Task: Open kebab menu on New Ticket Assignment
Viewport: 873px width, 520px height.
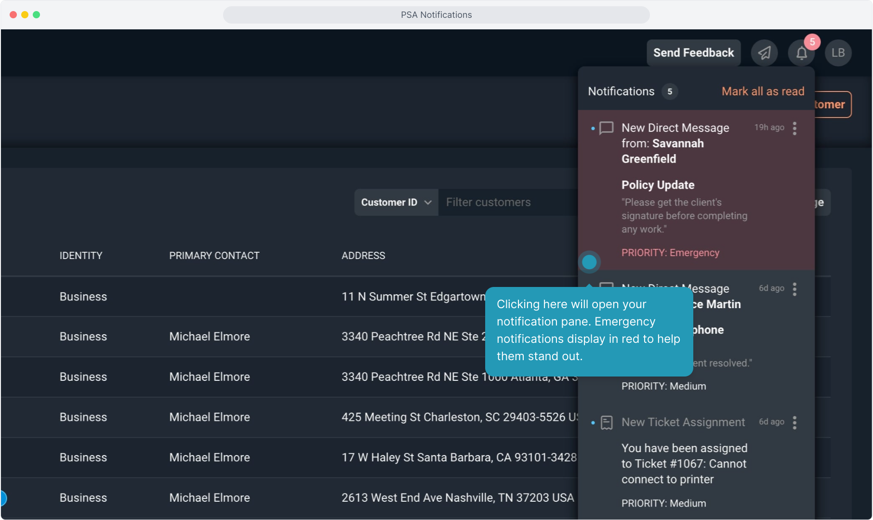Action: [794, 423]
